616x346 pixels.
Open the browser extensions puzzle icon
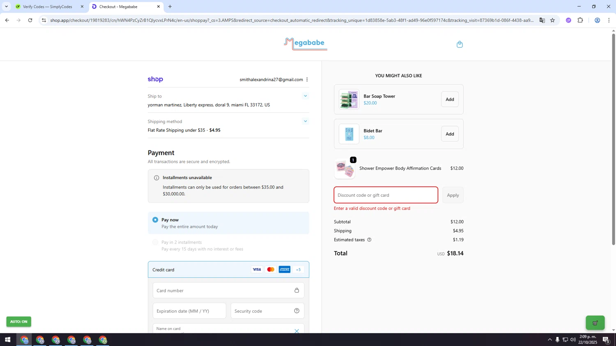point(580,20)
